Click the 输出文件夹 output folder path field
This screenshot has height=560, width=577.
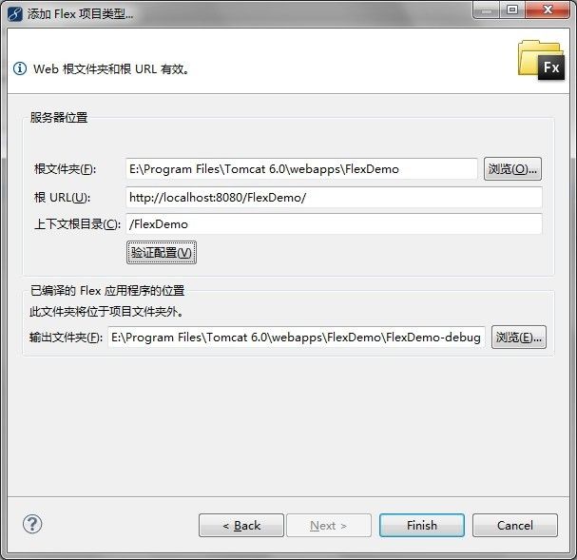(x=297, y=337)
